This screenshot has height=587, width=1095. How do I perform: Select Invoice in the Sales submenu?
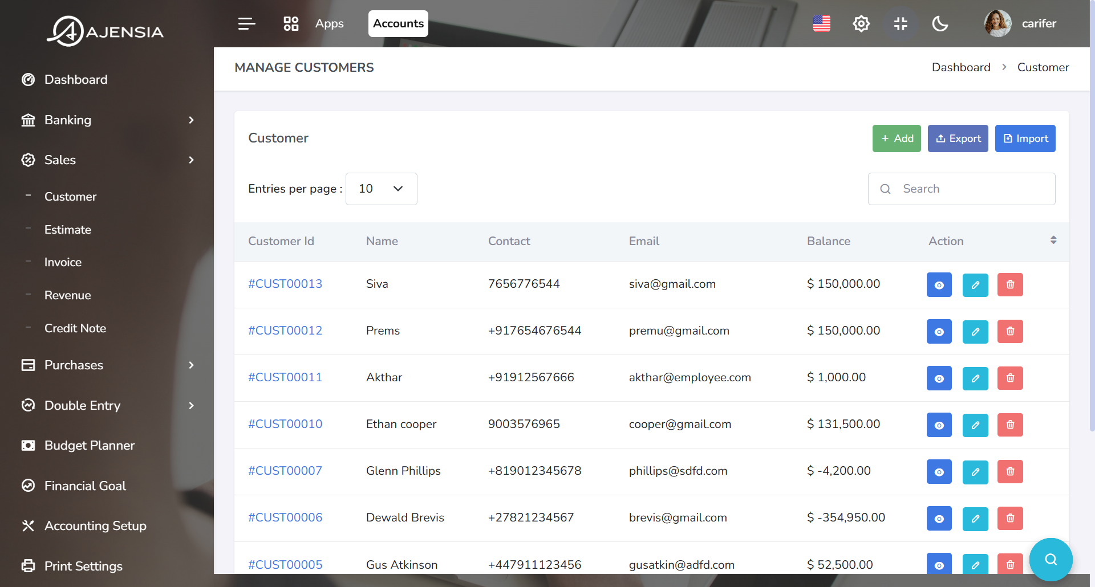click(x=63, y=262)
